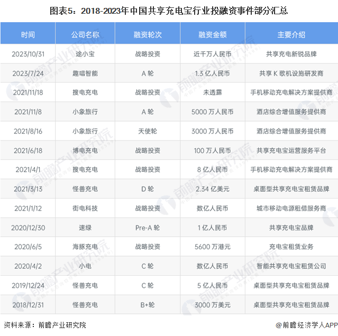Select the date cell '2021/11/18'
Viewport: 338px width, 336px height.
tap(28, 92)
